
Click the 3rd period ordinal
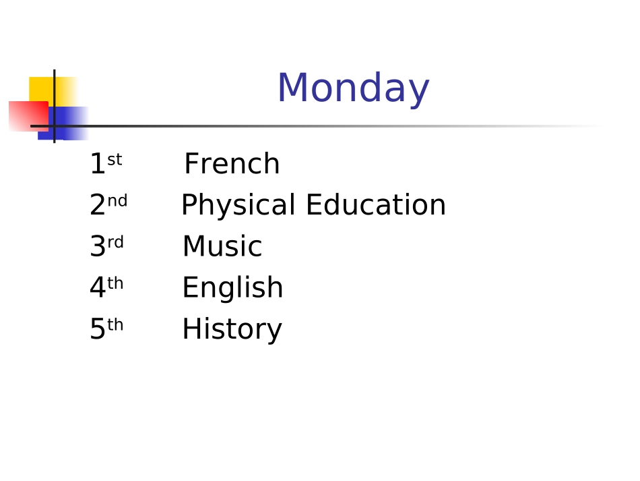(106, 246)
